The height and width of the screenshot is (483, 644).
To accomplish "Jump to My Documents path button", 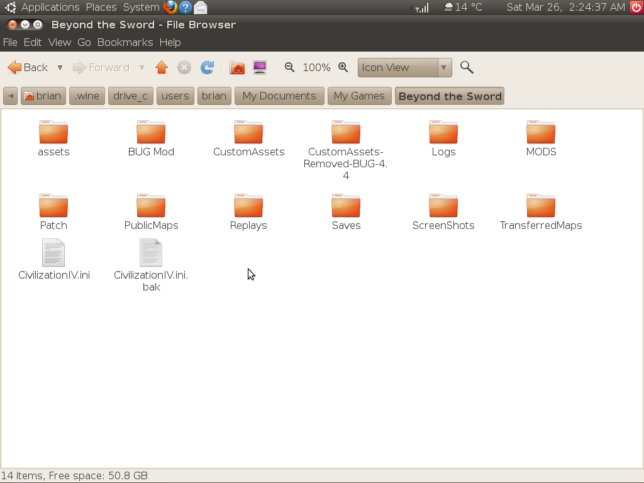I will tap(279, 96).
